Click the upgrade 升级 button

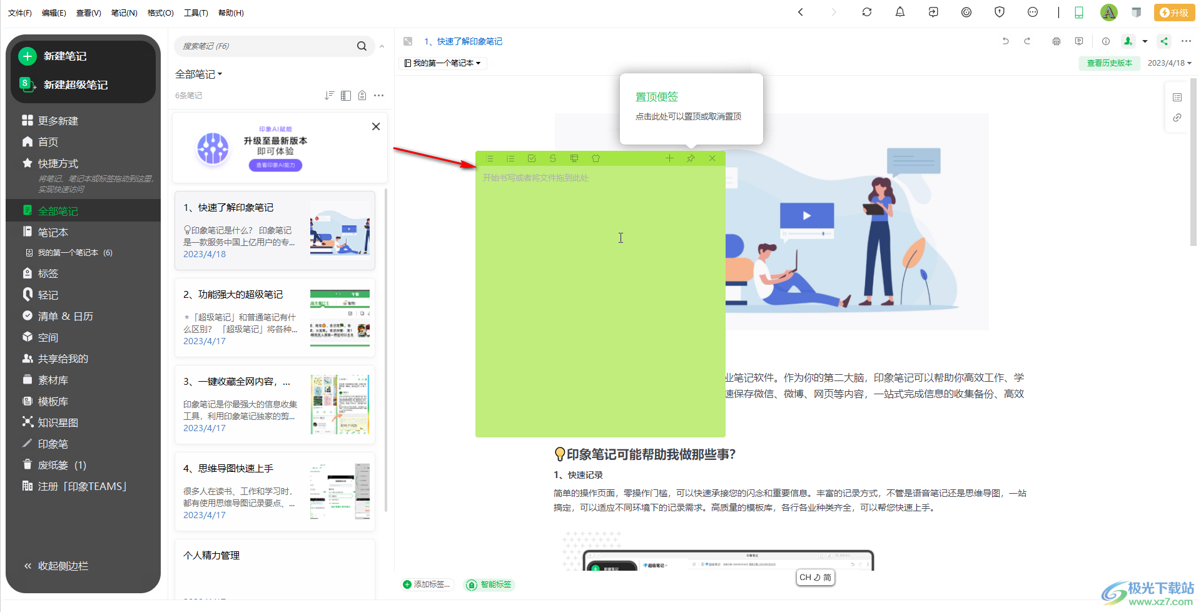coord(1174,13)
